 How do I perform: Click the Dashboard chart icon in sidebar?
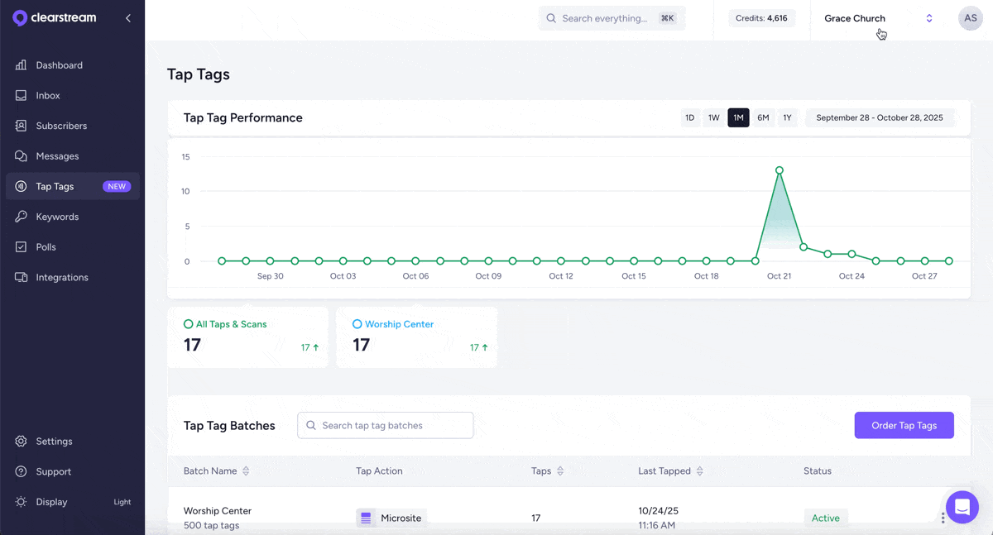(21, 65)
